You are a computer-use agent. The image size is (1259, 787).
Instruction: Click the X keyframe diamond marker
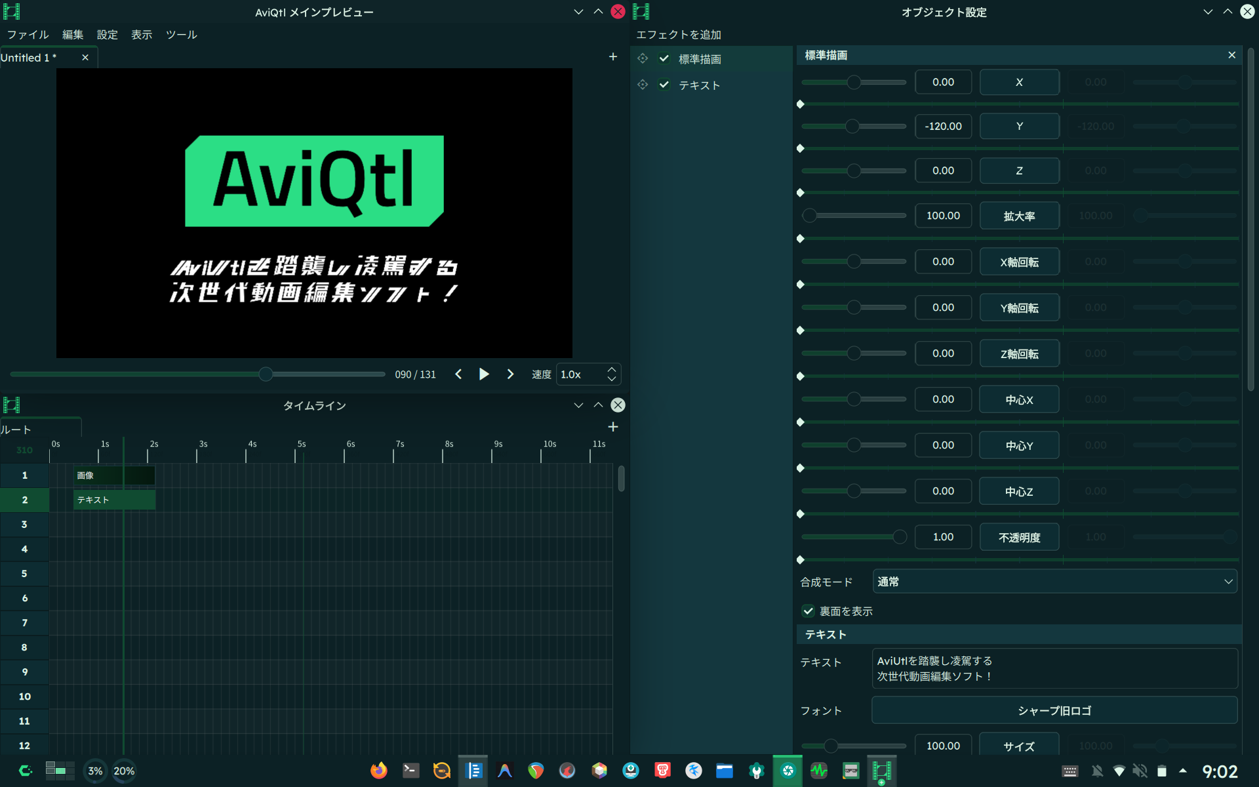(x=800, y=104)
